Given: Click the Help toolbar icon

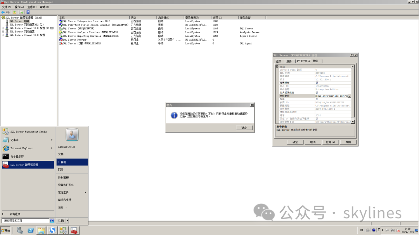Looking at the screenshot, I should pos(28,12).
